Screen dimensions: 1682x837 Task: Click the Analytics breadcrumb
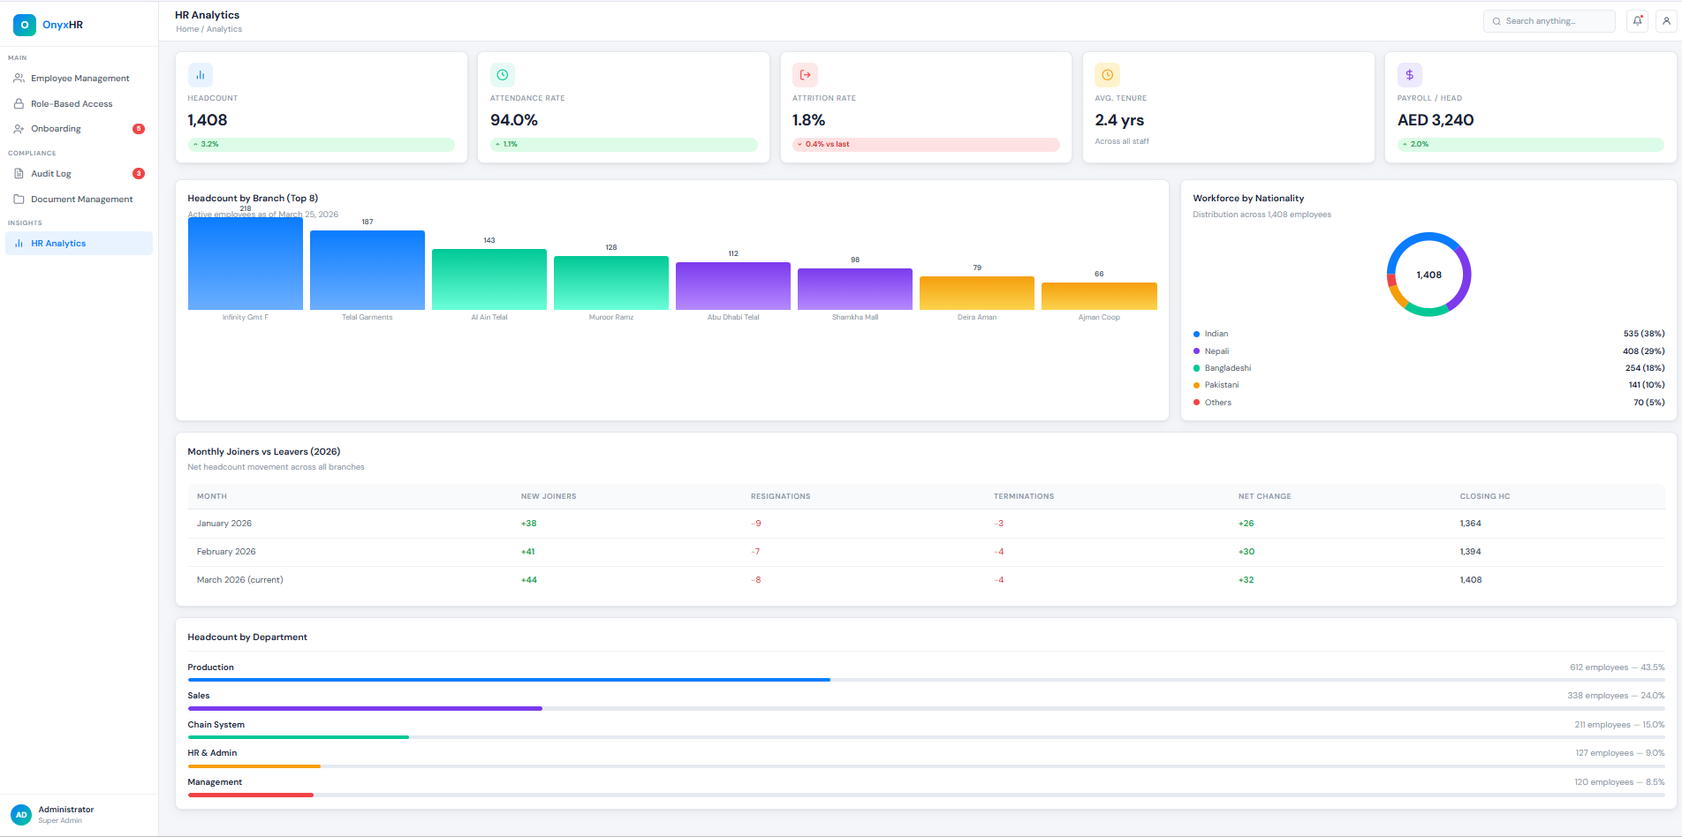point(224,28)
